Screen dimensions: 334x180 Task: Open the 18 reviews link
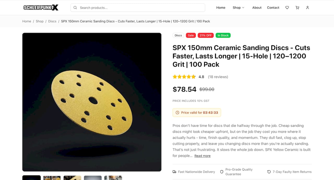coord(218,77)
